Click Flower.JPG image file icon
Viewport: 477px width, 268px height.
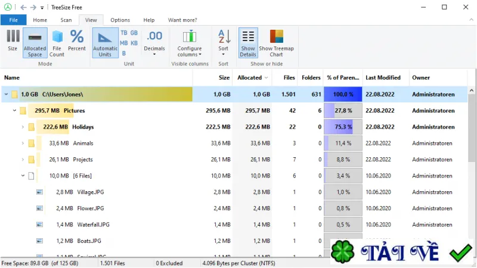pyautogui.click(x=39, y=208)
